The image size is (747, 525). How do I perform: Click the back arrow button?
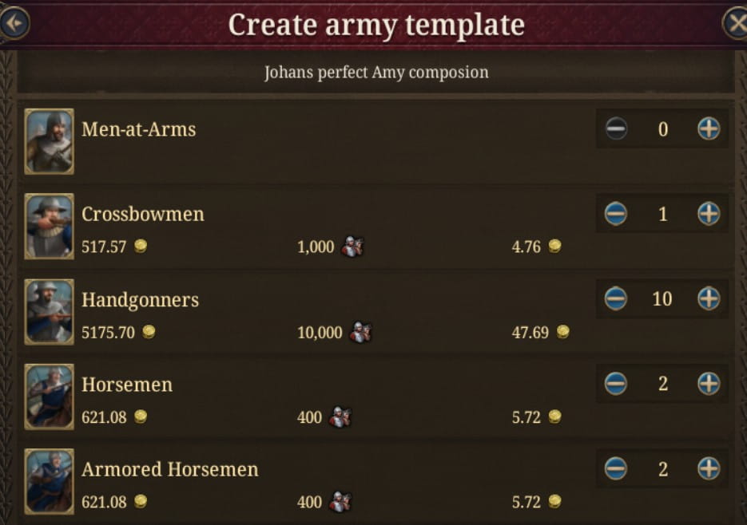coord(14,23)
